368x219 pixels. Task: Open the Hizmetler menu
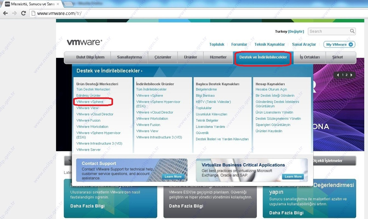tap(218, 57)
